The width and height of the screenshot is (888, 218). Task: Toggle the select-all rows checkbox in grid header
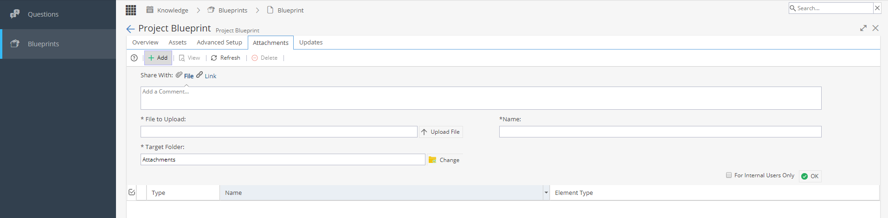132,192
